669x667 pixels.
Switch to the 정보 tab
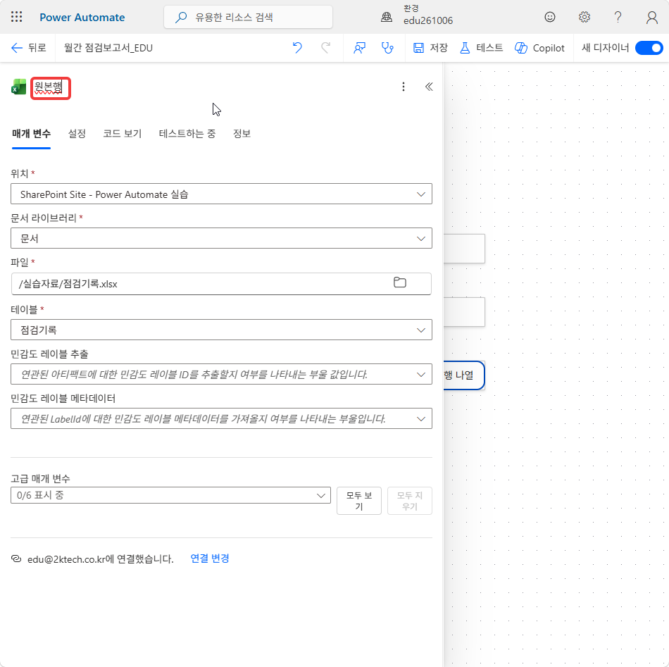[x=242, y=134]
